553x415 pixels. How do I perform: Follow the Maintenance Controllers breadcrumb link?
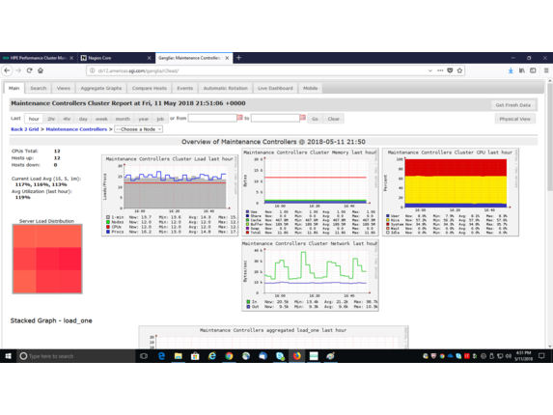pyautogui.click(x=76, y=129)
